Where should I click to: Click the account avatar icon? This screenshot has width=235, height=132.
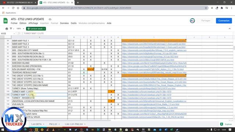tap(192, 21)
